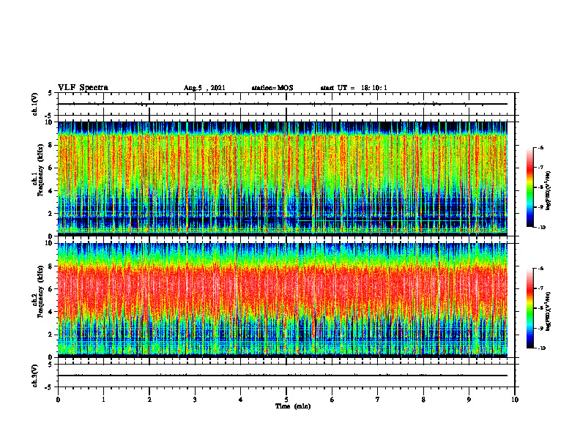
Task: Click the '2' tick on the time axis
Action: (149, 400)
